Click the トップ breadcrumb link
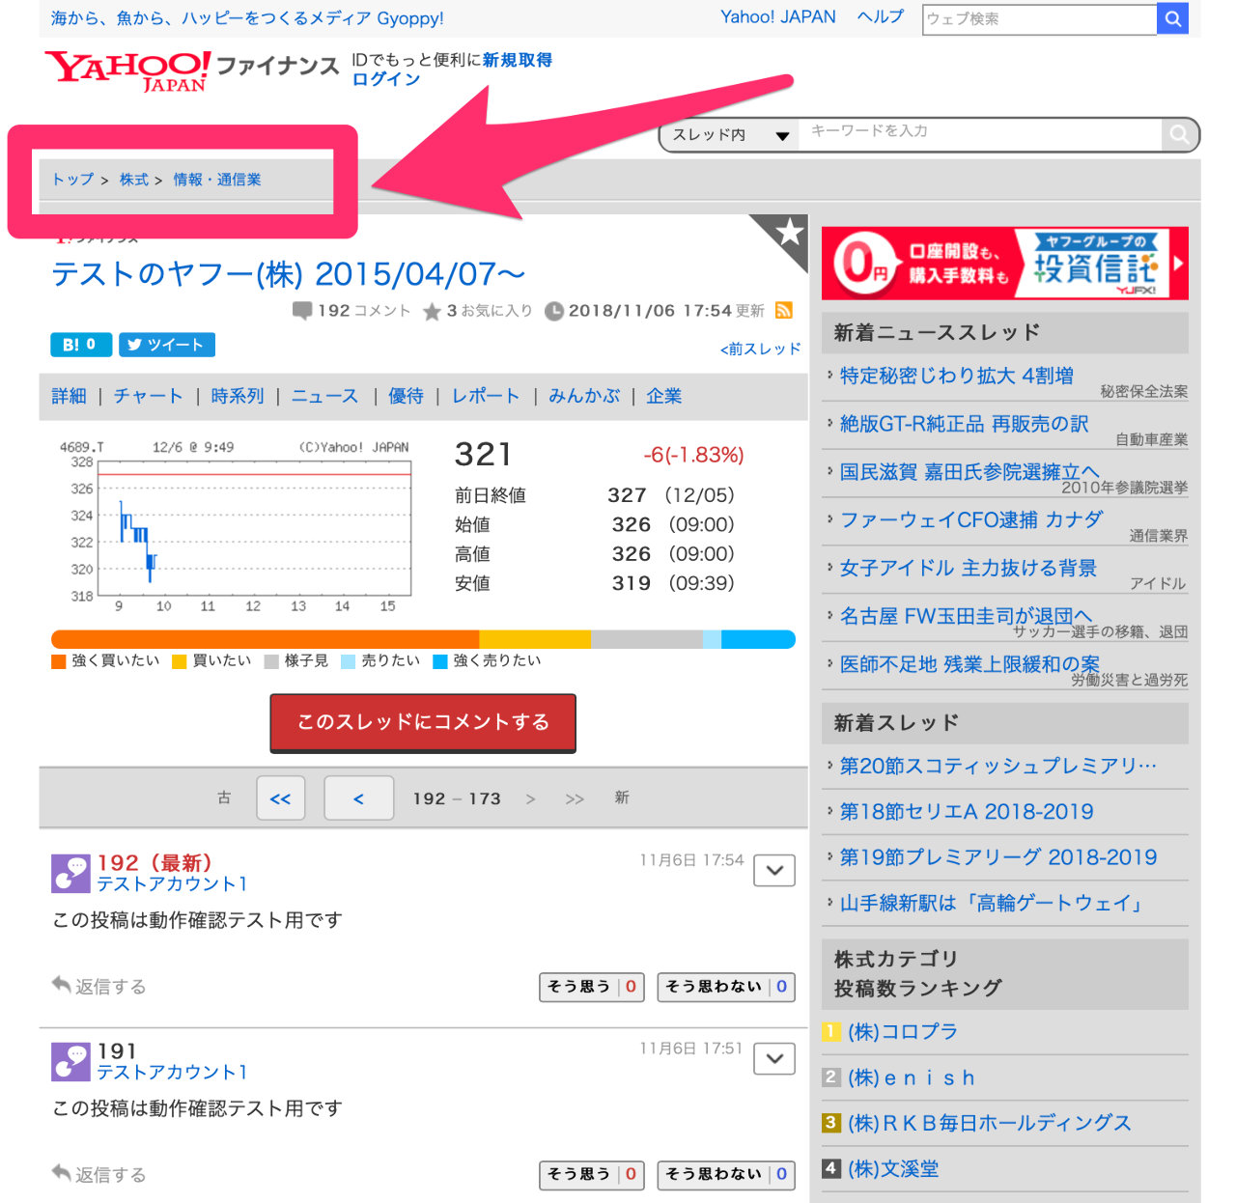The height and width of the screenshot is (1203, 1236). pyautogui.click(x=73, y=180)
